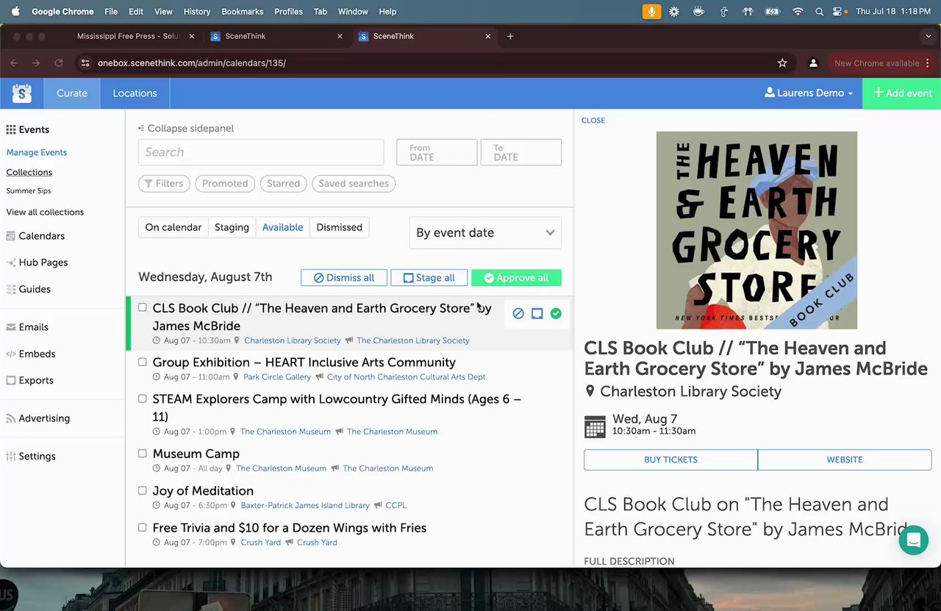This screenshot has height=611, width=941.
Task: Click the battery status icon
Action: point(772,12)
